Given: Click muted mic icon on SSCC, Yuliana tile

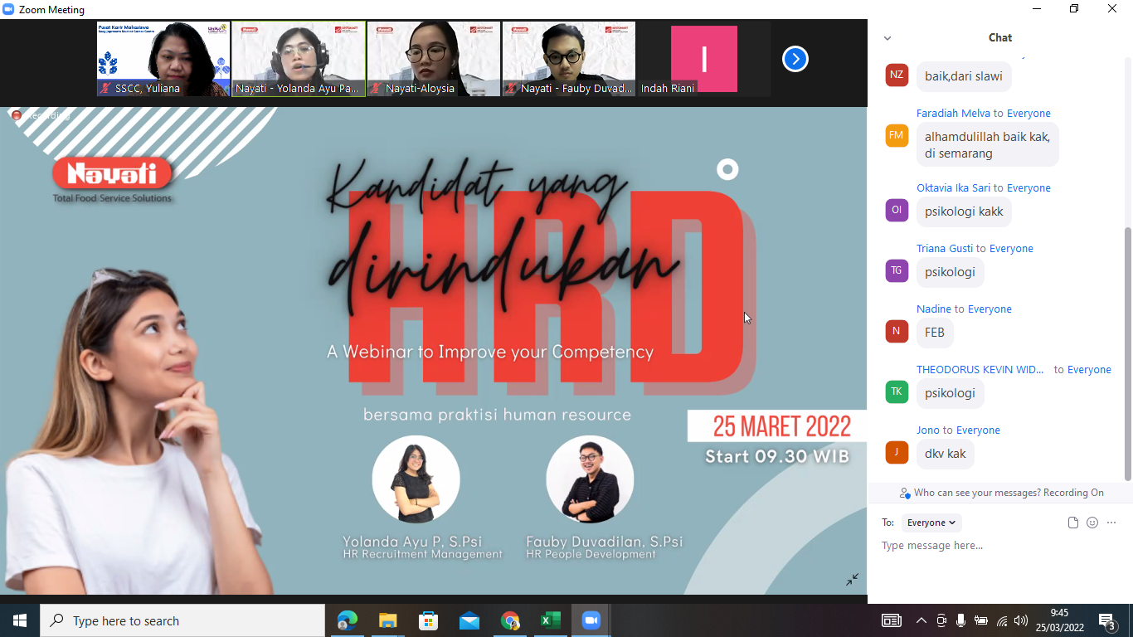Looking at the screenshot, I should pyautogui.click(x=106, y=88).
